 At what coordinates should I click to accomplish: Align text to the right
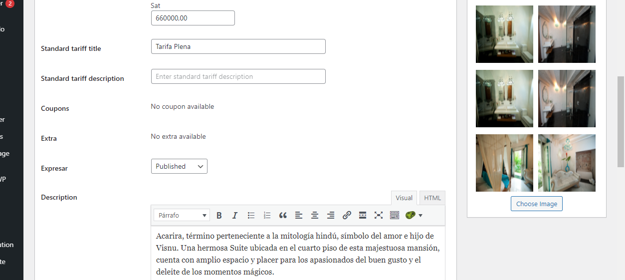coord(331,216)
